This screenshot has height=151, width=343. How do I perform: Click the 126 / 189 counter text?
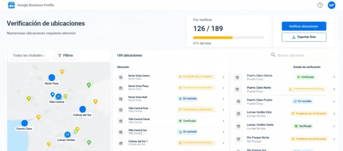[x=208, y=29]
